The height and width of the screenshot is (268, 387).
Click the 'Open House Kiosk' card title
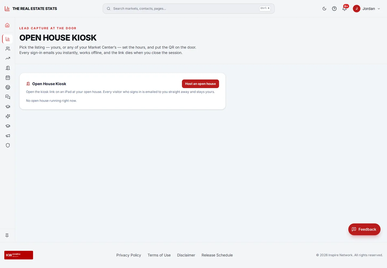tap(49, 84)
